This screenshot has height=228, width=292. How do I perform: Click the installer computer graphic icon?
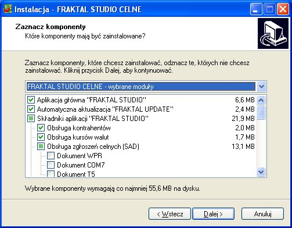tap(273, 33)
